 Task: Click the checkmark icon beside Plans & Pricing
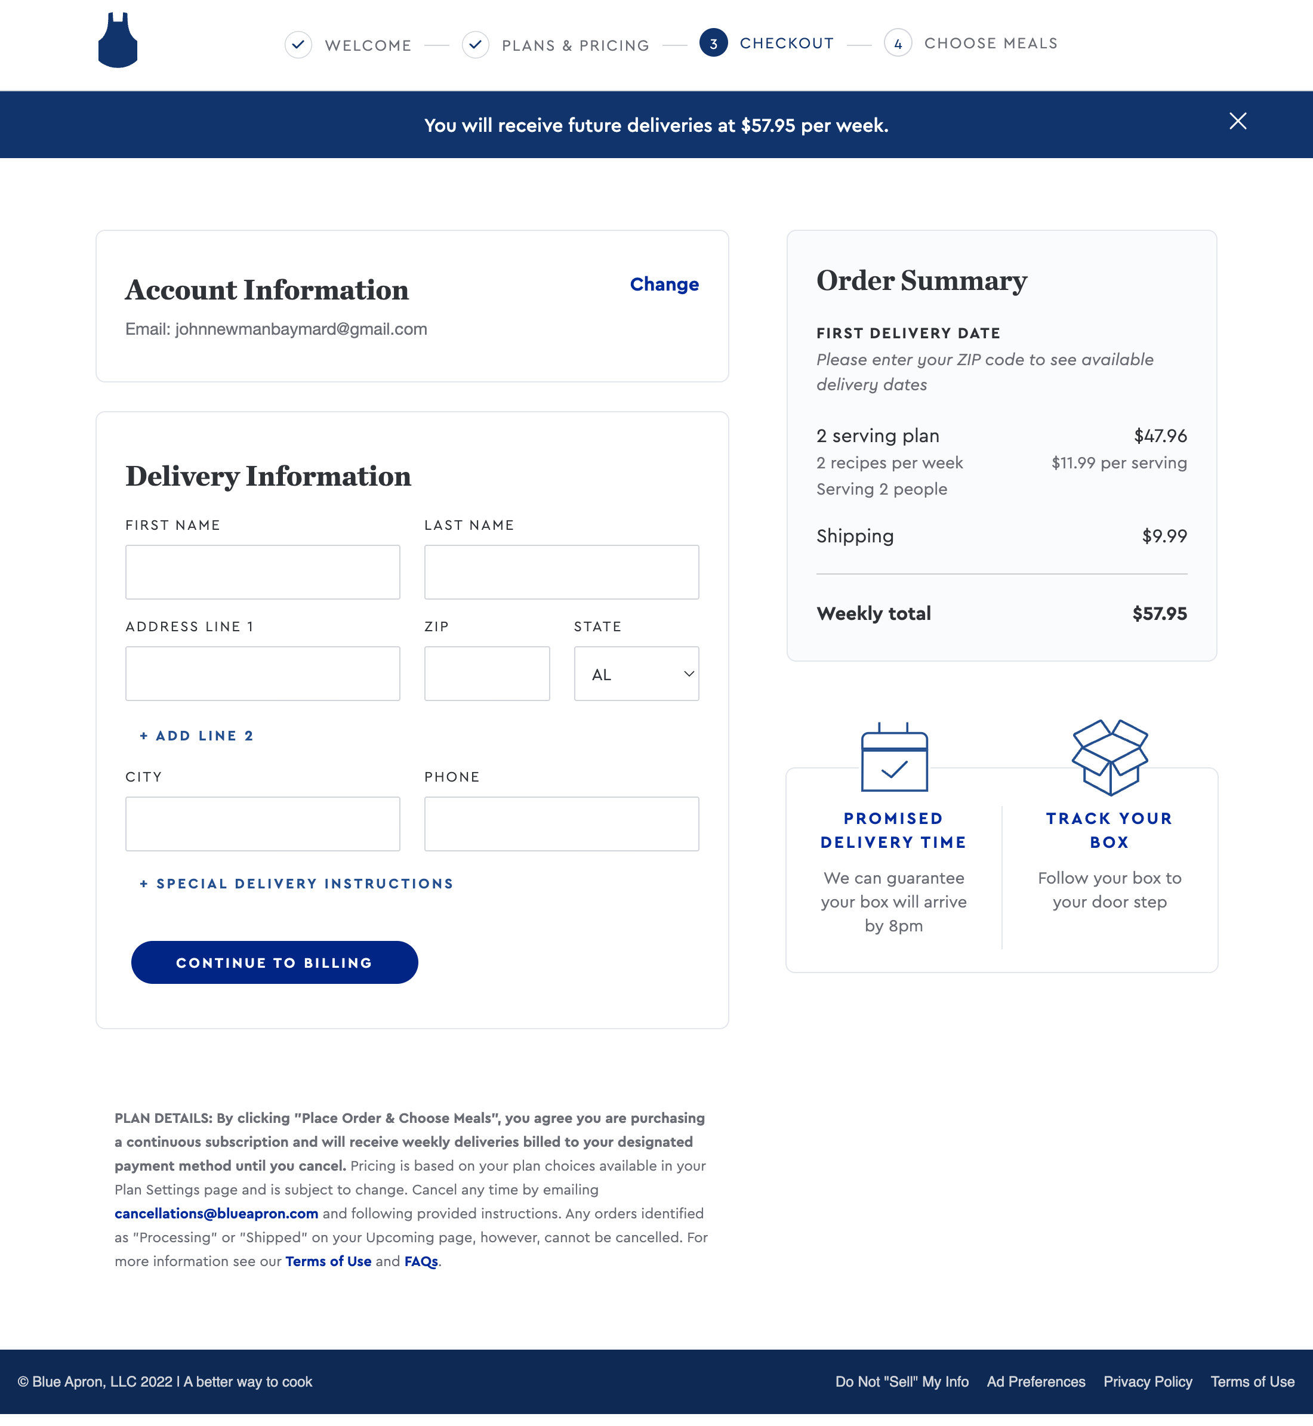(x=475, y=44)
